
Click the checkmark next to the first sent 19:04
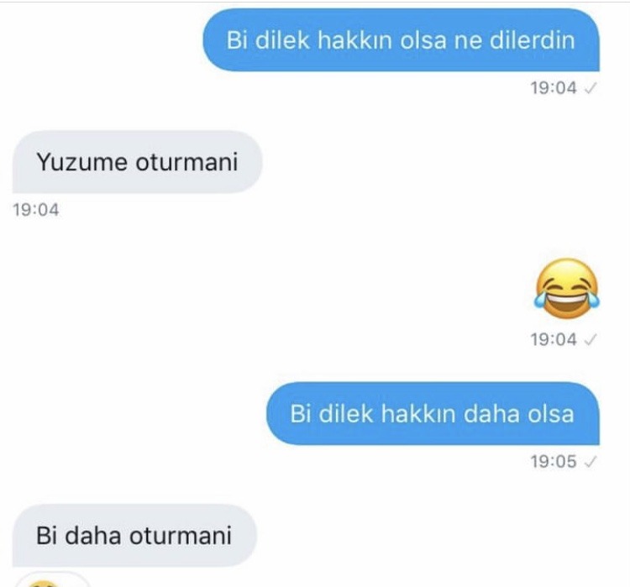pos(591,88)
